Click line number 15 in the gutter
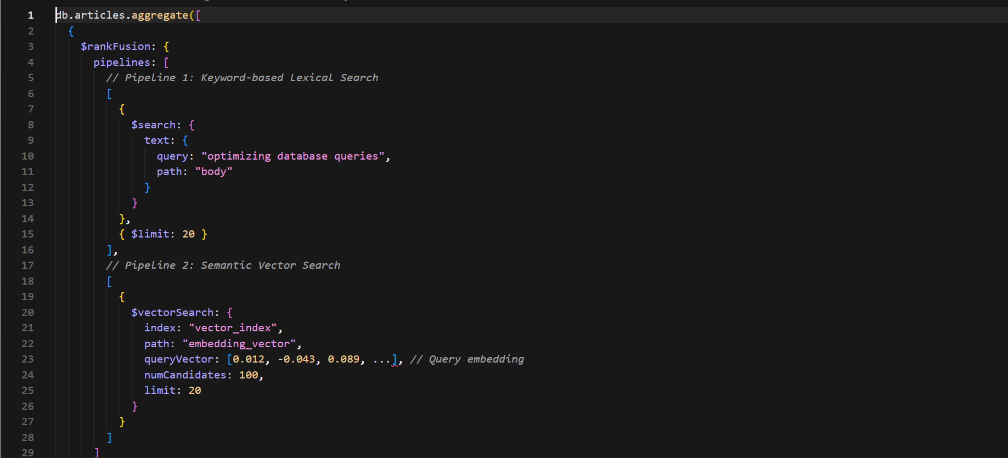Viewport: 1008px width, 458px height. [27, 234]
